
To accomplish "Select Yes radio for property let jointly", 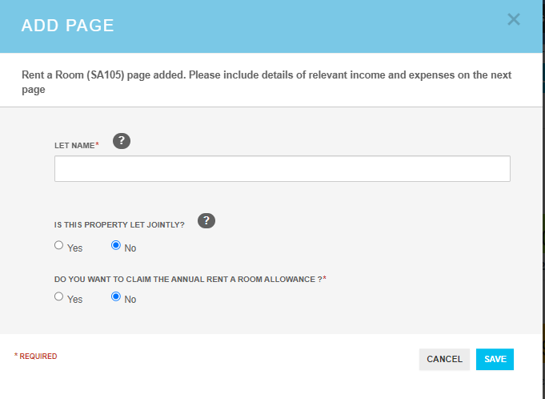I will [x=58, y=245].
